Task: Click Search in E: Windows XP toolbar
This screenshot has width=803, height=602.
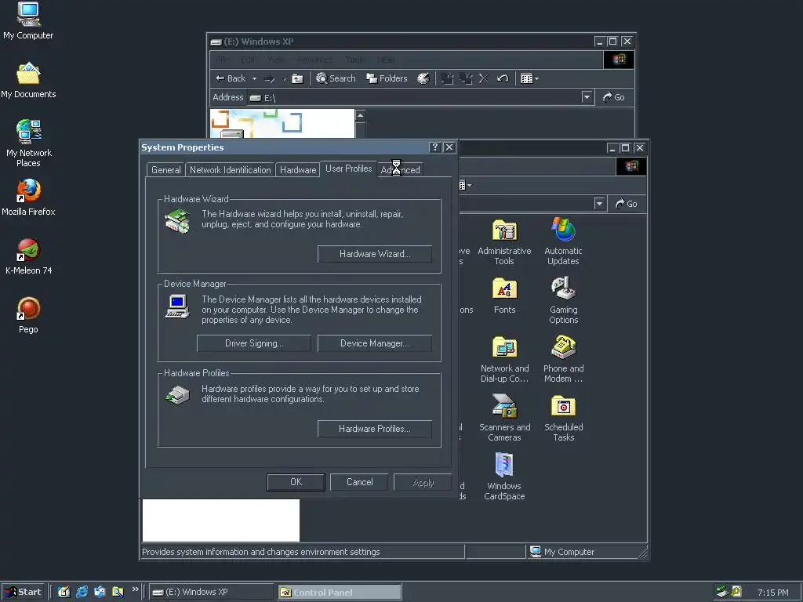Action: [x=336, y=78]
